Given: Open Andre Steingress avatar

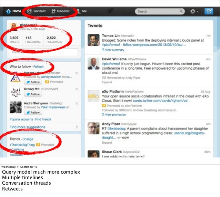Looking at the screenshot, I should coord(16,107).
